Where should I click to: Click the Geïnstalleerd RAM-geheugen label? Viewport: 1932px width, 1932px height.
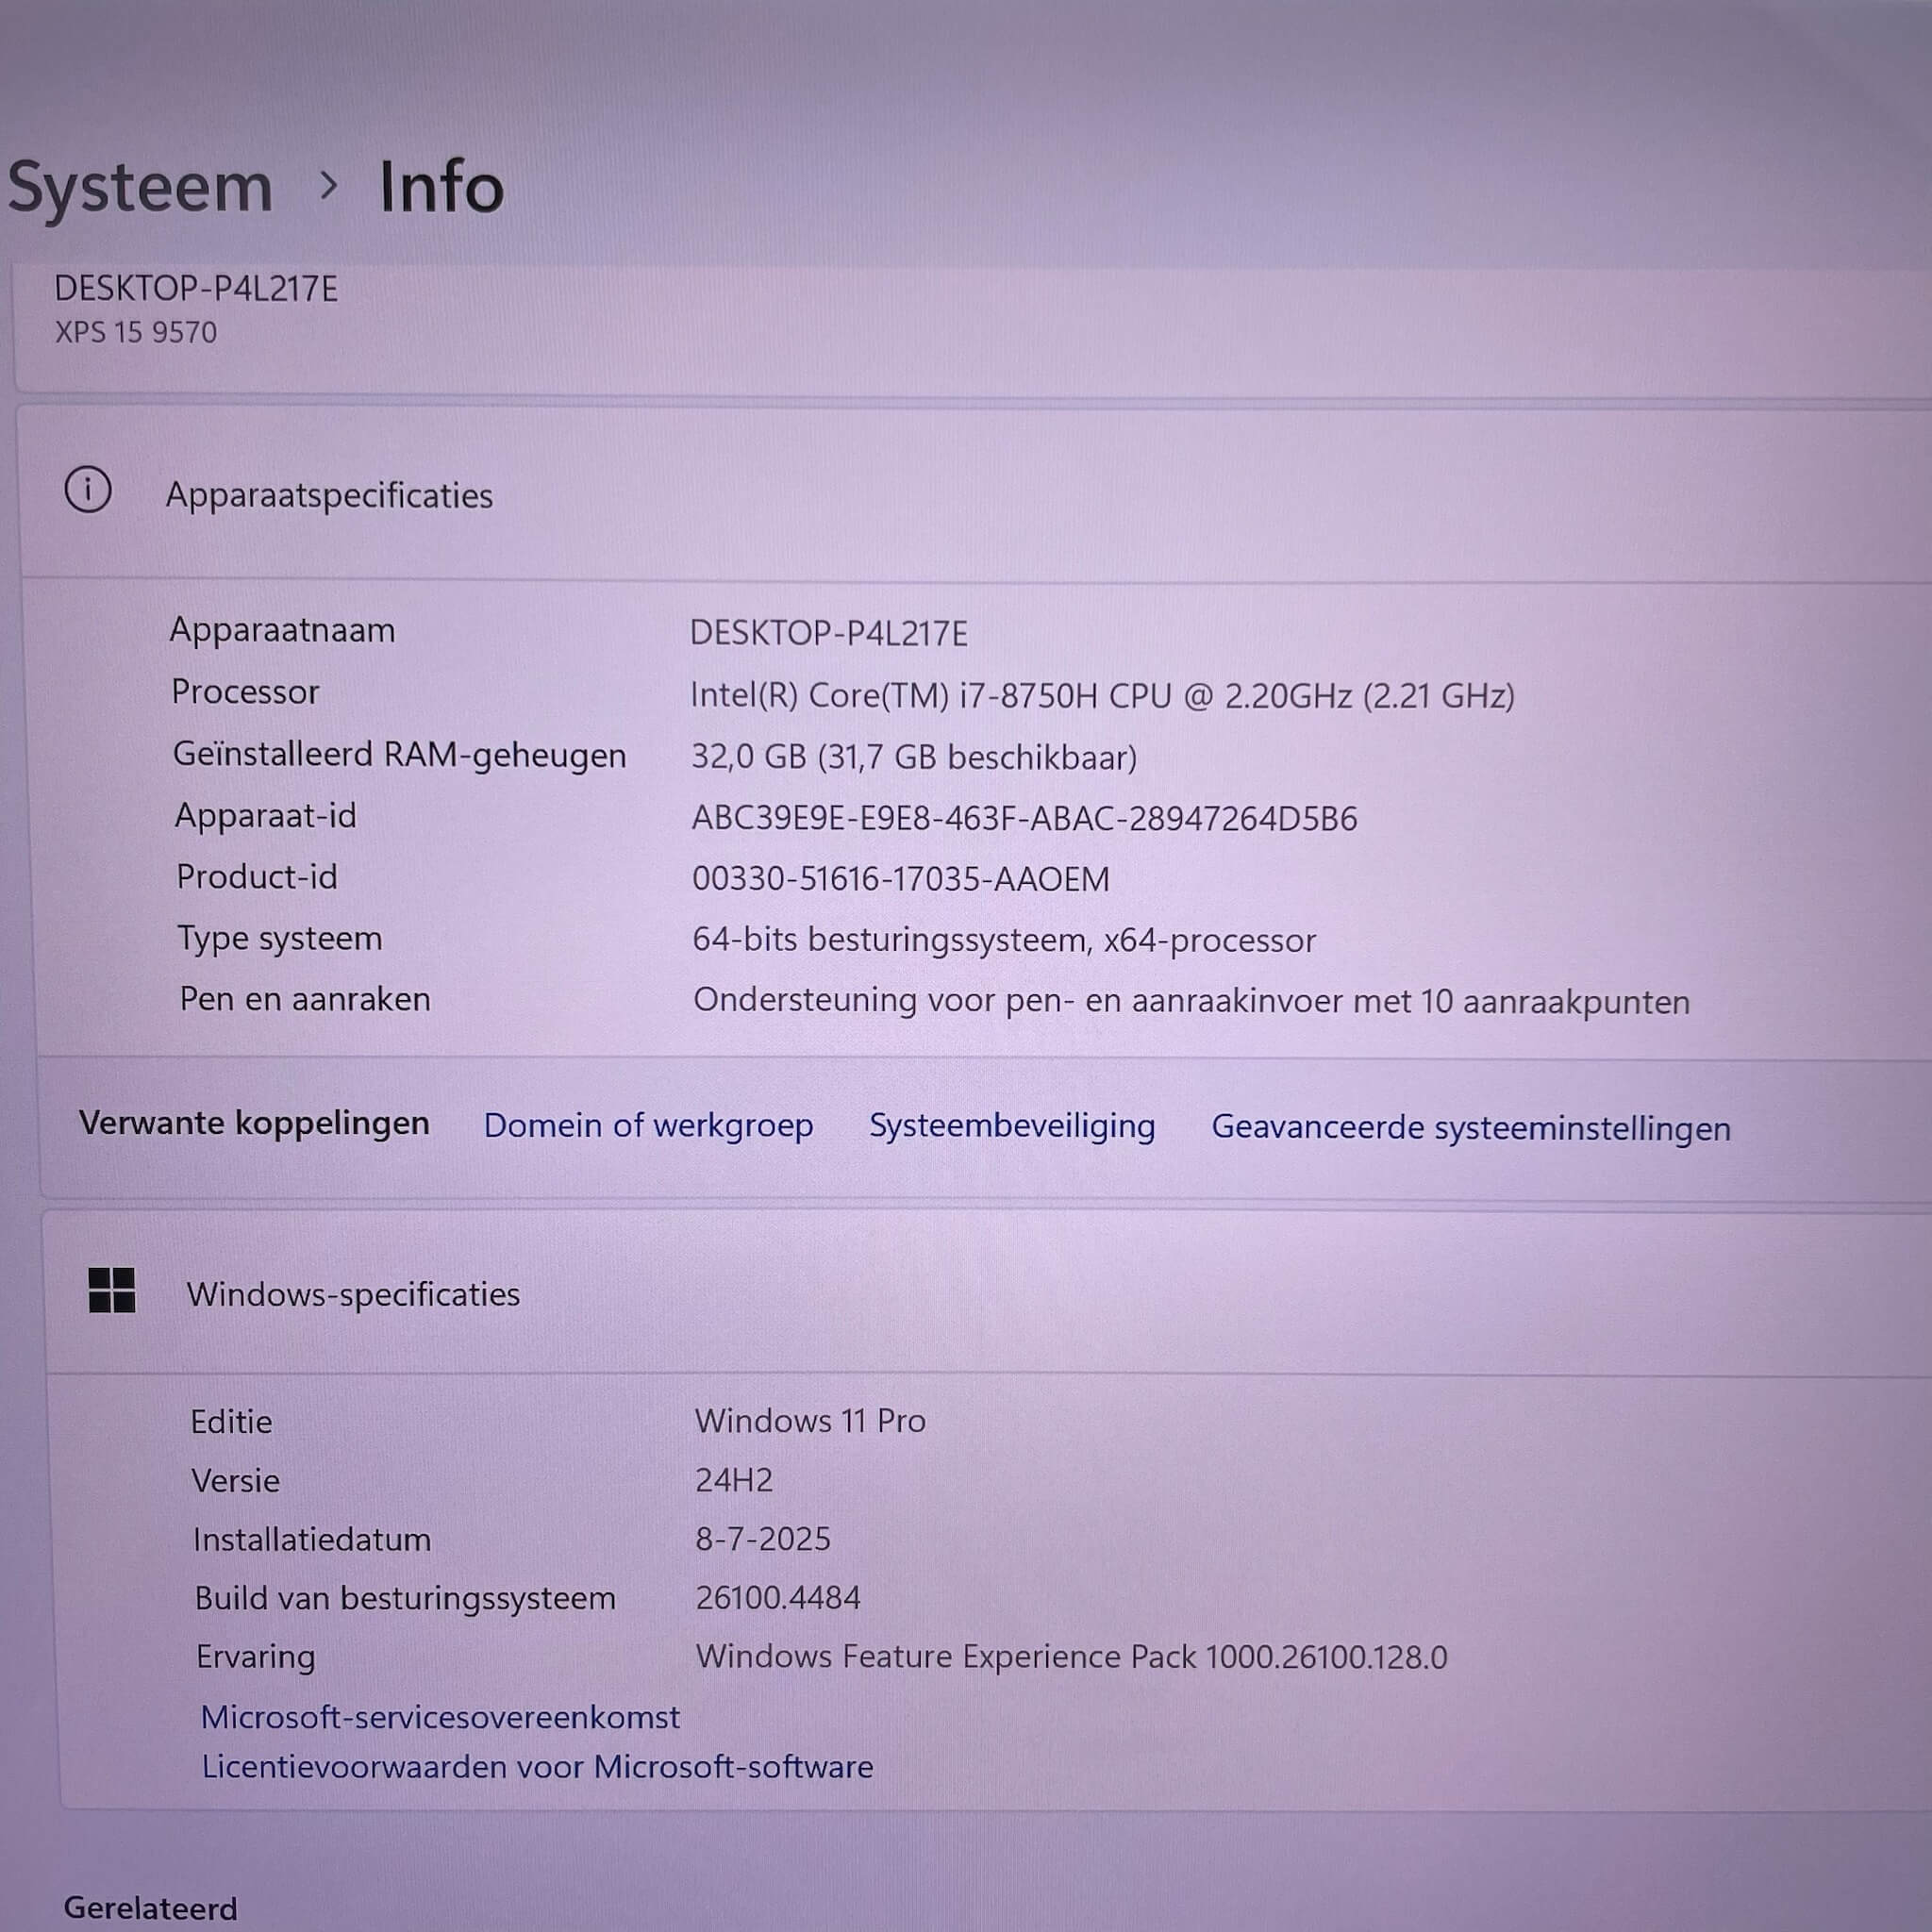point(399,755)
